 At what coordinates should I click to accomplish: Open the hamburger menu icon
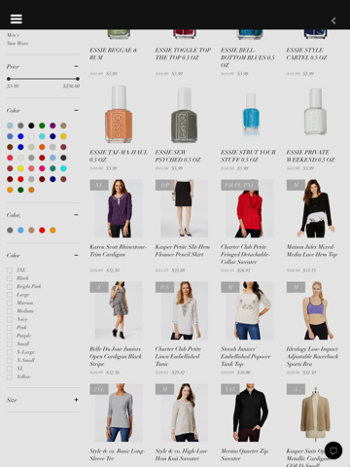click(17, 19)
